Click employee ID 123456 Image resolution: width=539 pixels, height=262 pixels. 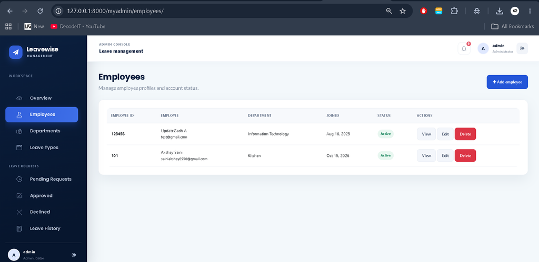point(118,134)
